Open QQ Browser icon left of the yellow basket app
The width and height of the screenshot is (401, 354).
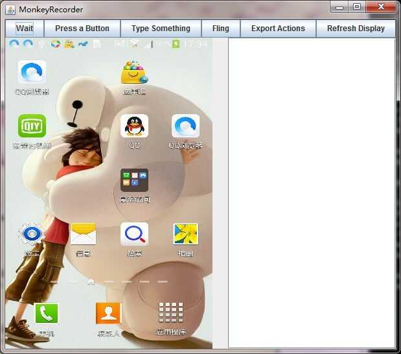pos(32,72)
